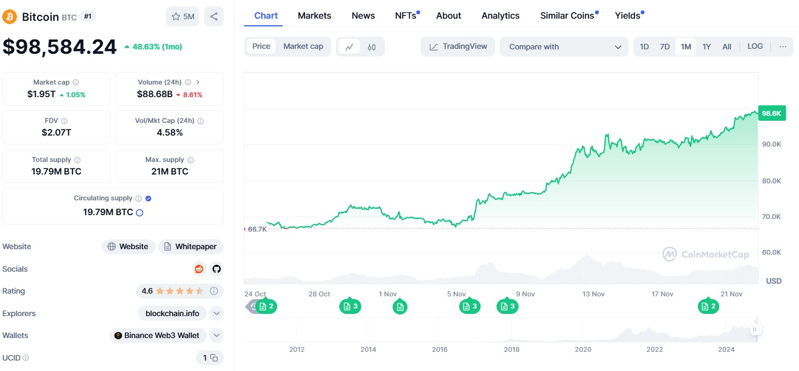Image resolution: width=799 pixels, height=371 pixels.
Task: Set chart range to 1Y
Action: click(707, 47)
